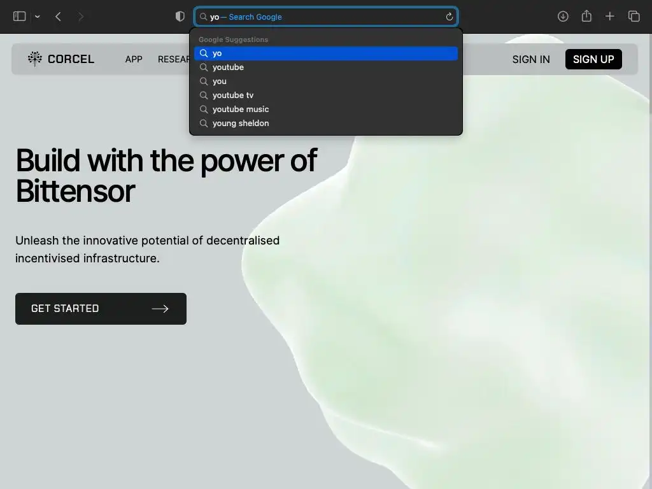Screen dimensions: 652x489
Task: Open the RESEARCH nav link
Action: click(174, 59)
